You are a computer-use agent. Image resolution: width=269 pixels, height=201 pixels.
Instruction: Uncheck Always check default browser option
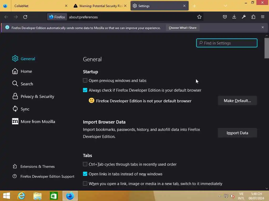point(85,90)
